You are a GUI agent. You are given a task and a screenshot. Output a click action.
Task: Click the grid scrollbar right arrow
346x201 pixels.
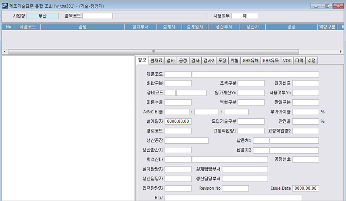[x=341, y=52]
